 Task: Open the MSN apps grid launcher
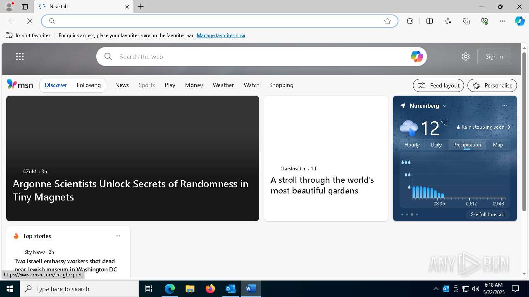(x=20, y=57)
